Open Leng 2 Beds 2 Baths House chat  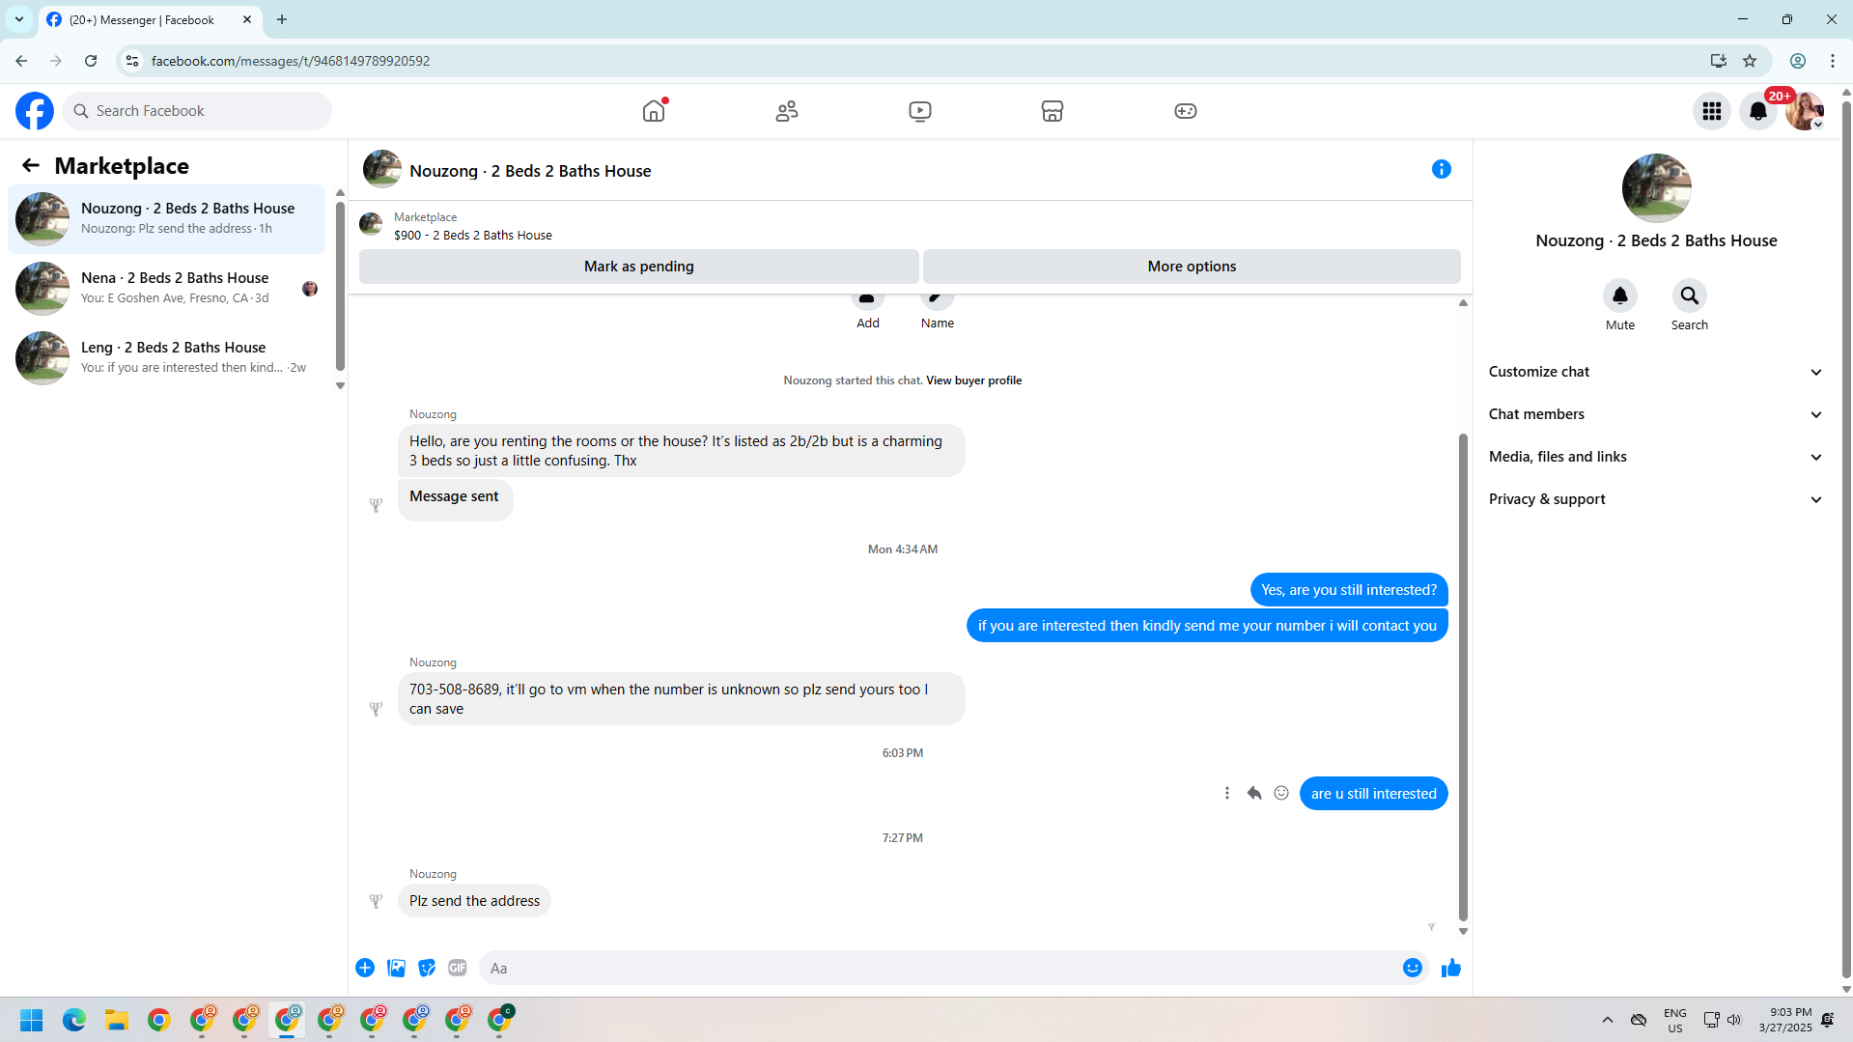[x=167, y=357]
